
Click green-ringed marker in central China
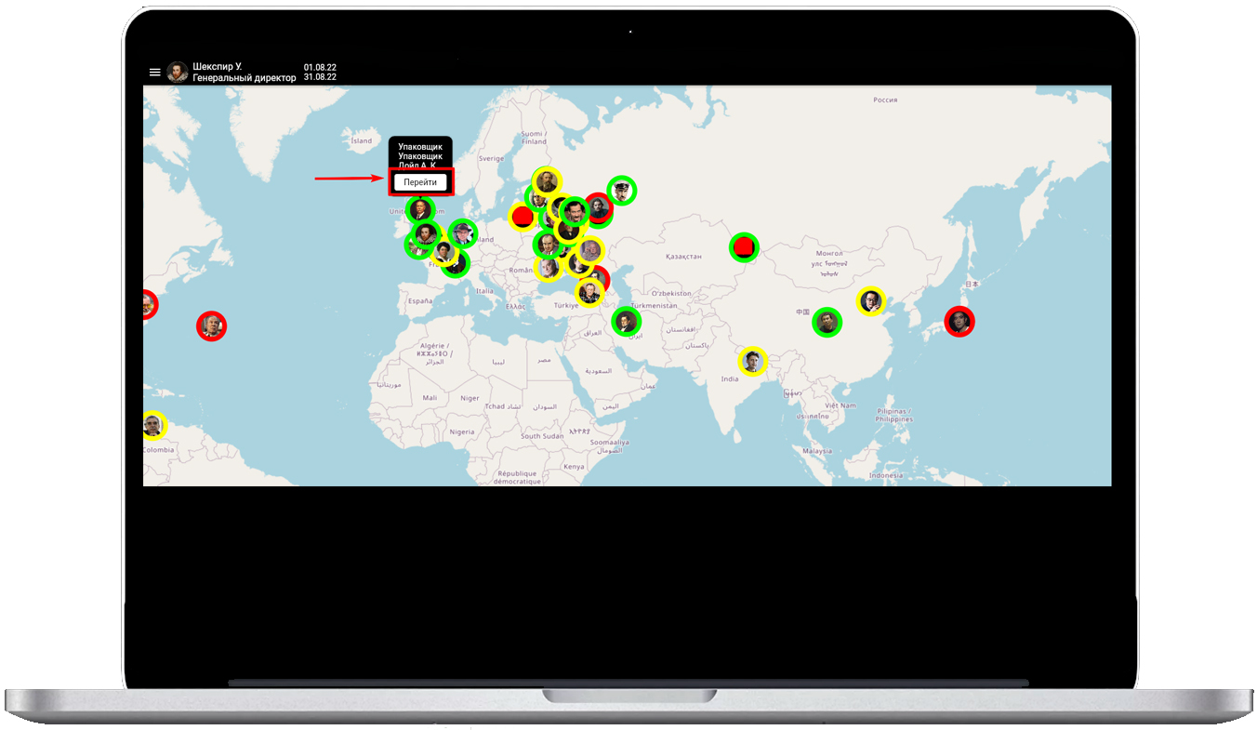pyautogui.click(x=827, y=323)
